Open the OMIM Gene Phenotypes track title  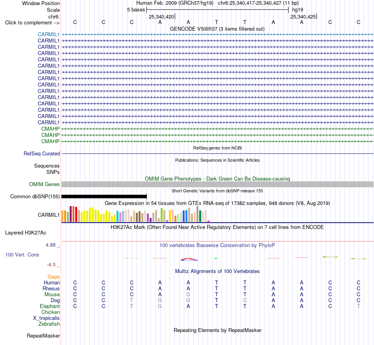point(217,179)
